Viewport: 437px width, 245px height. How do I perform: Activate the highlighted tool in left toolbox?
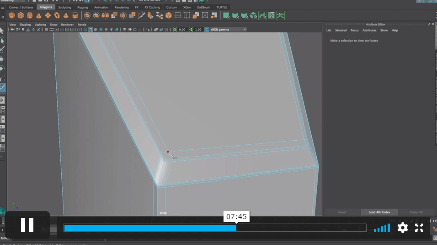pos(2,87)
